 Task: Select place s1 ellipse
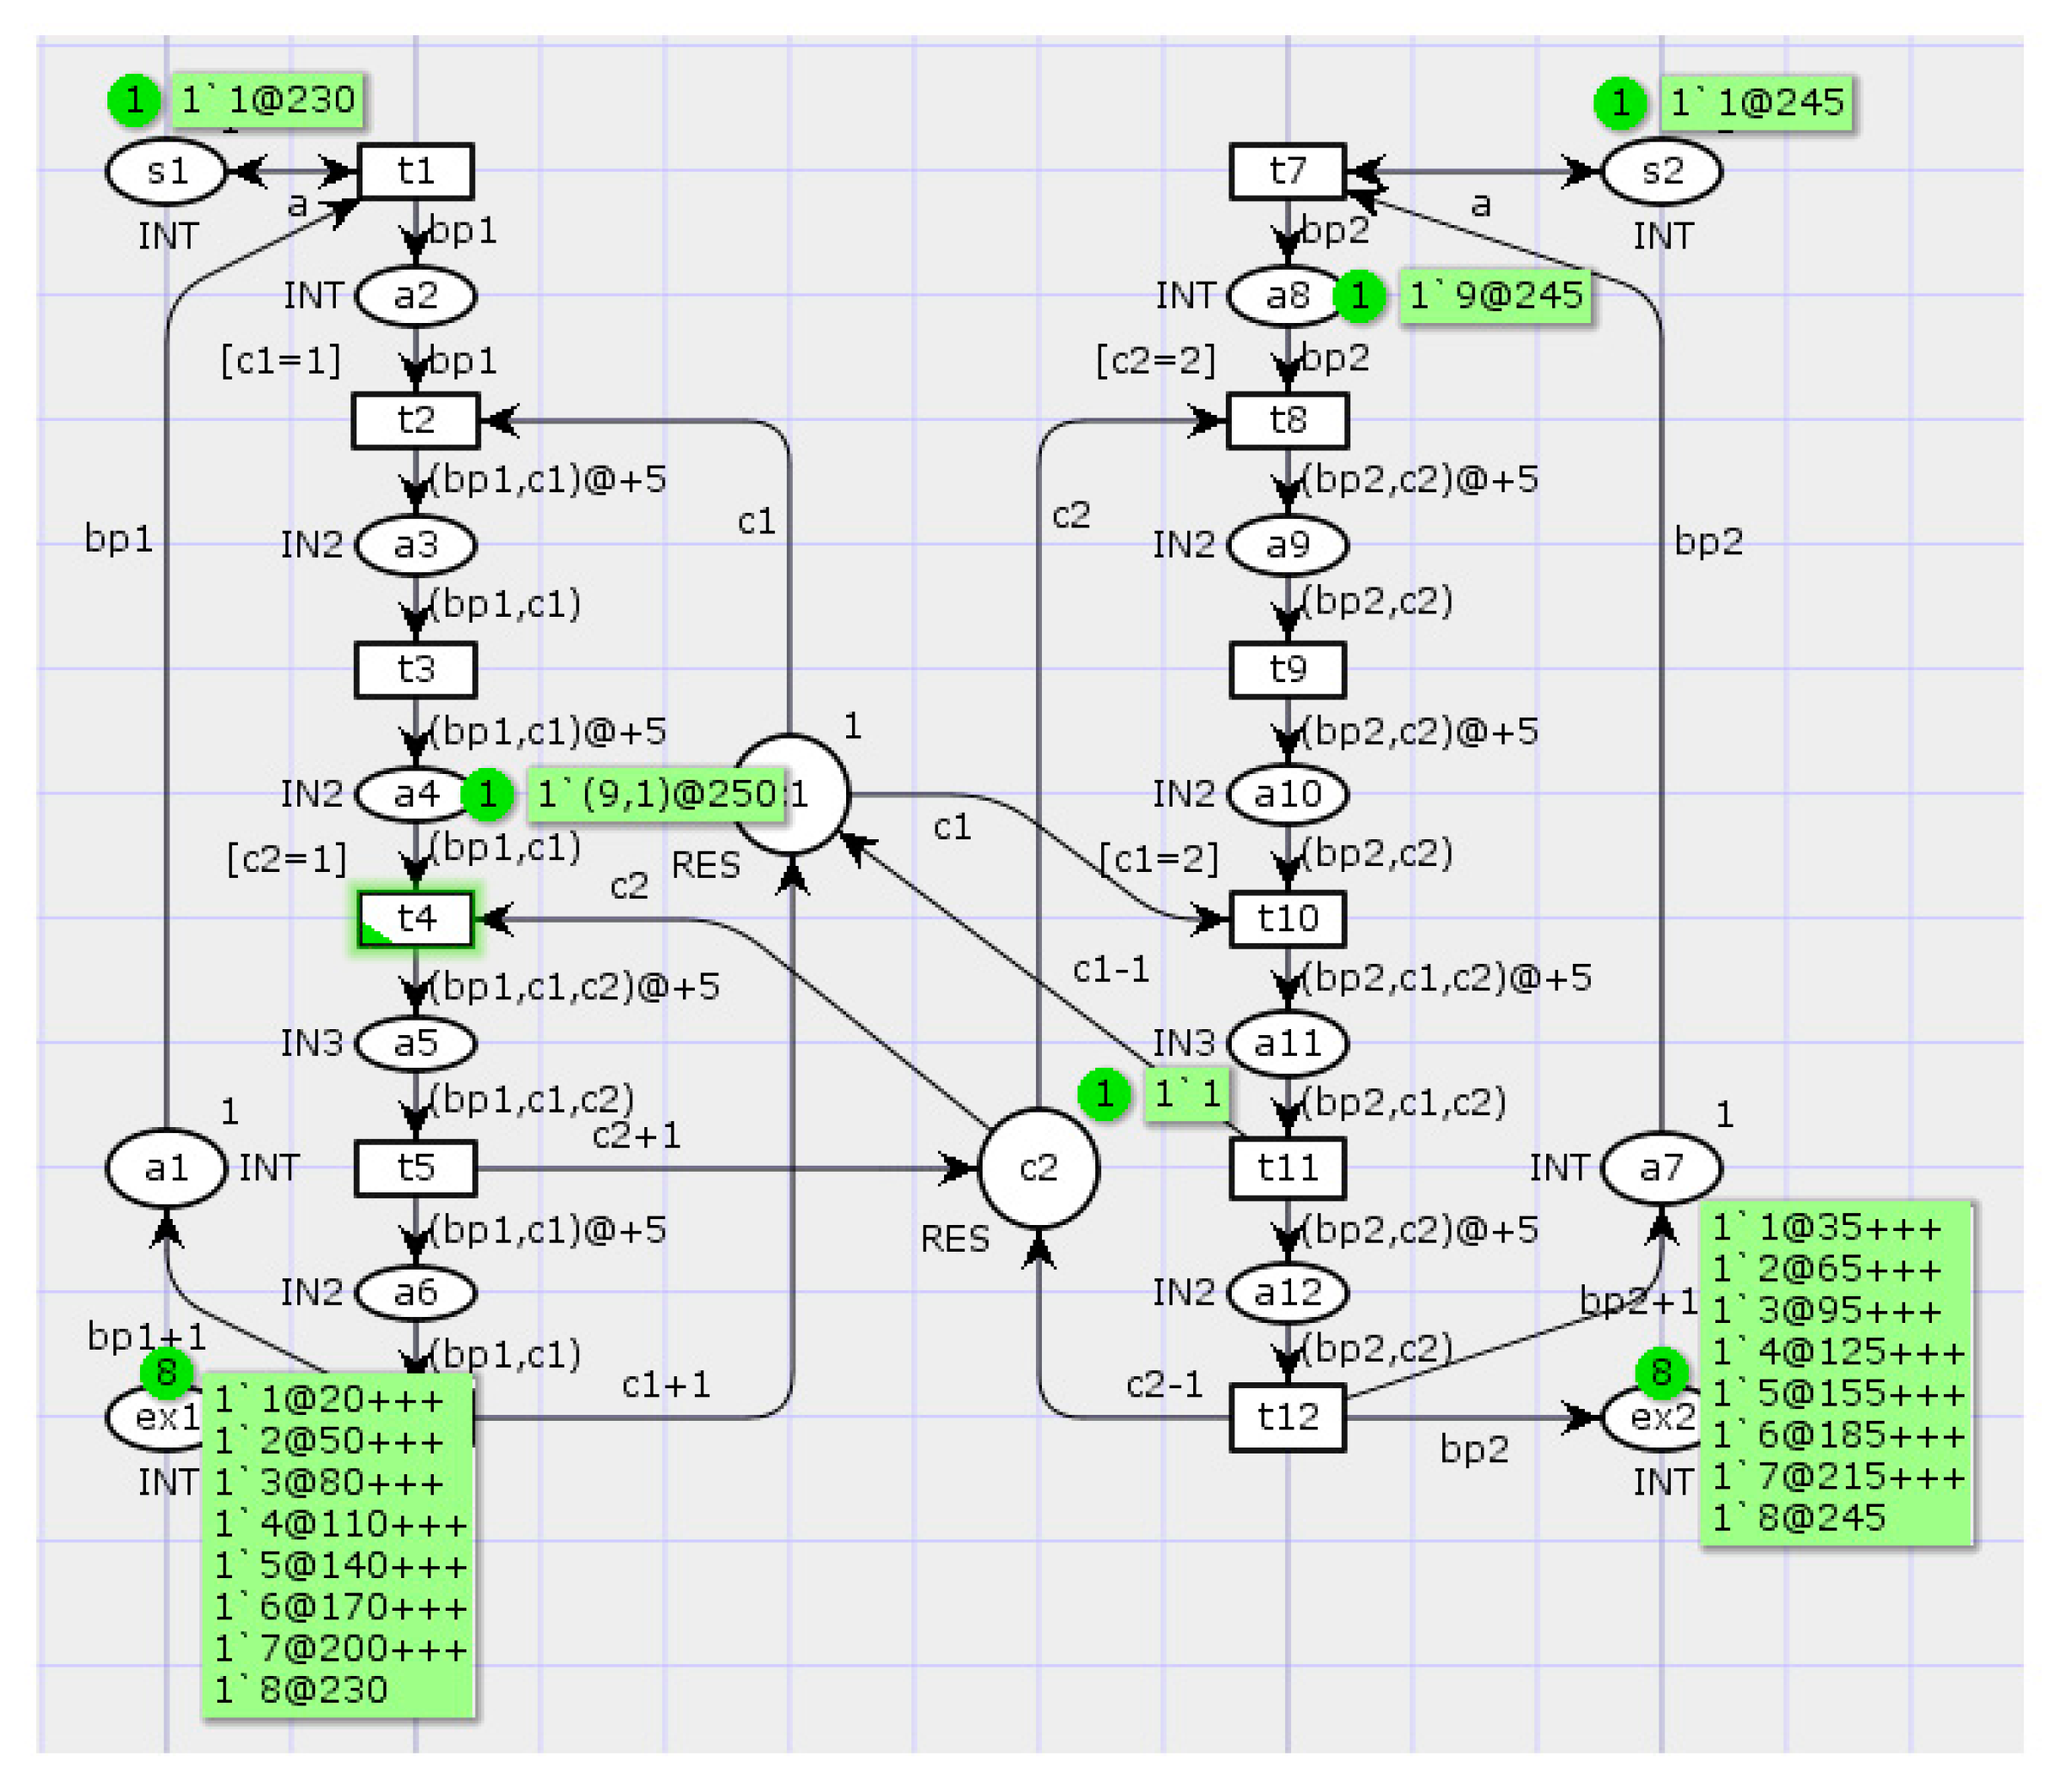tap(166, 171)
